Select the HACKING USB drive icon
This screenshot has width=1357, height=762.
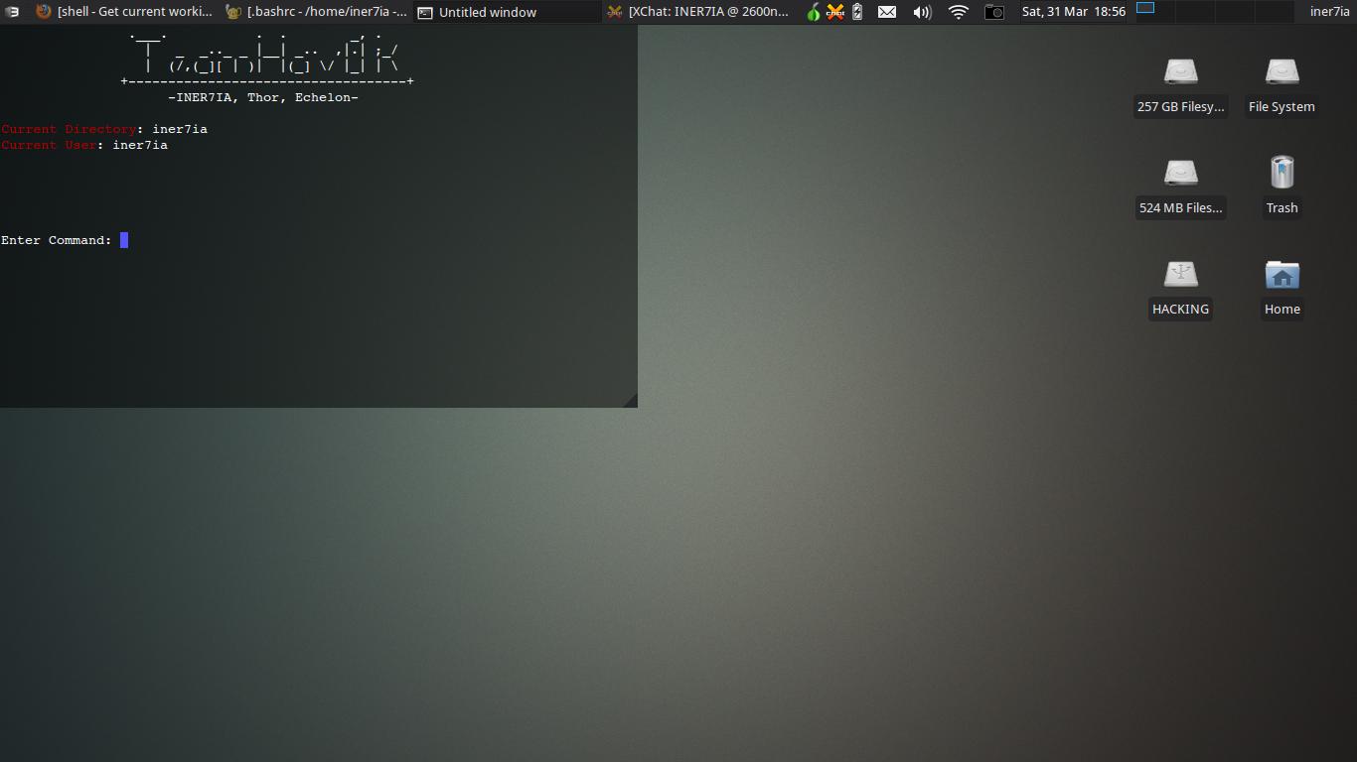(1181, 289)
